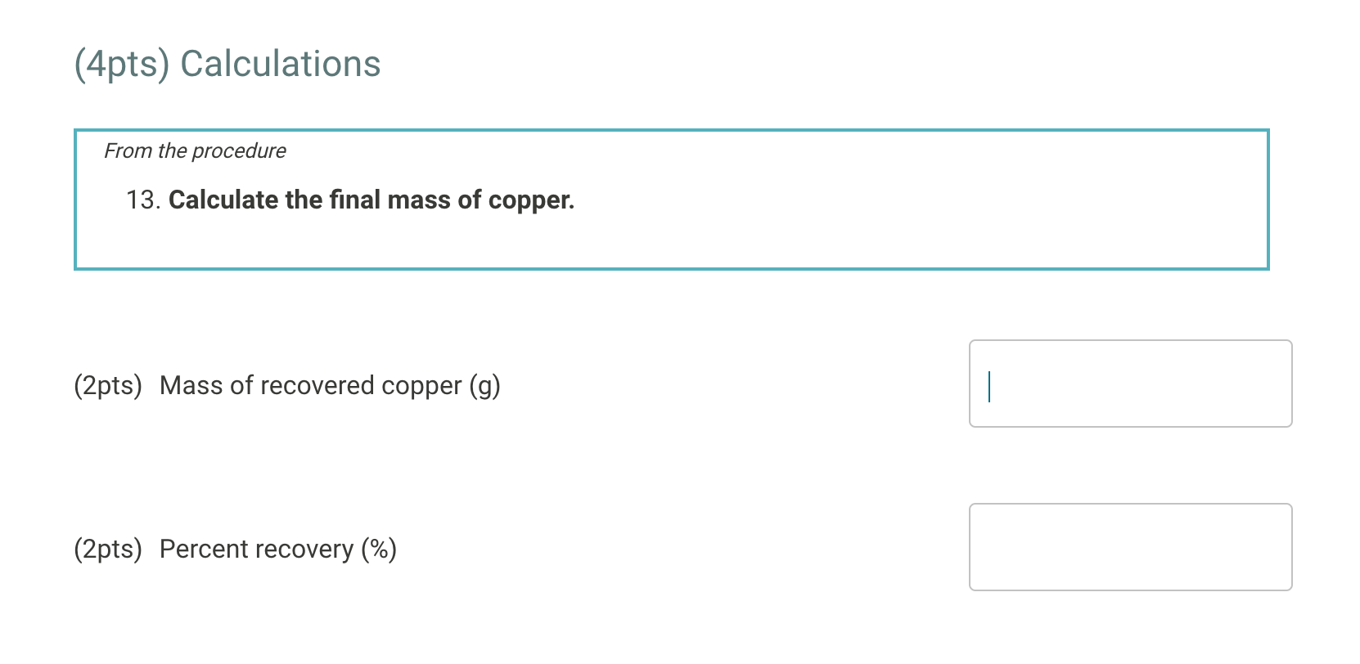Click the (2pts) label beside mass question
The image size is (1360, 664).
coord(107,384)
